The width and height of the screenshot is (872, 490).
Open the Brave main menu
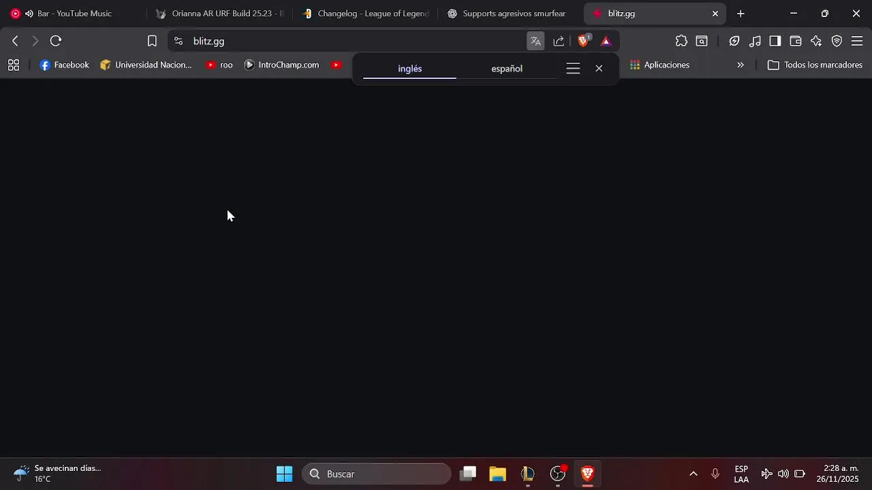(857, 41)
